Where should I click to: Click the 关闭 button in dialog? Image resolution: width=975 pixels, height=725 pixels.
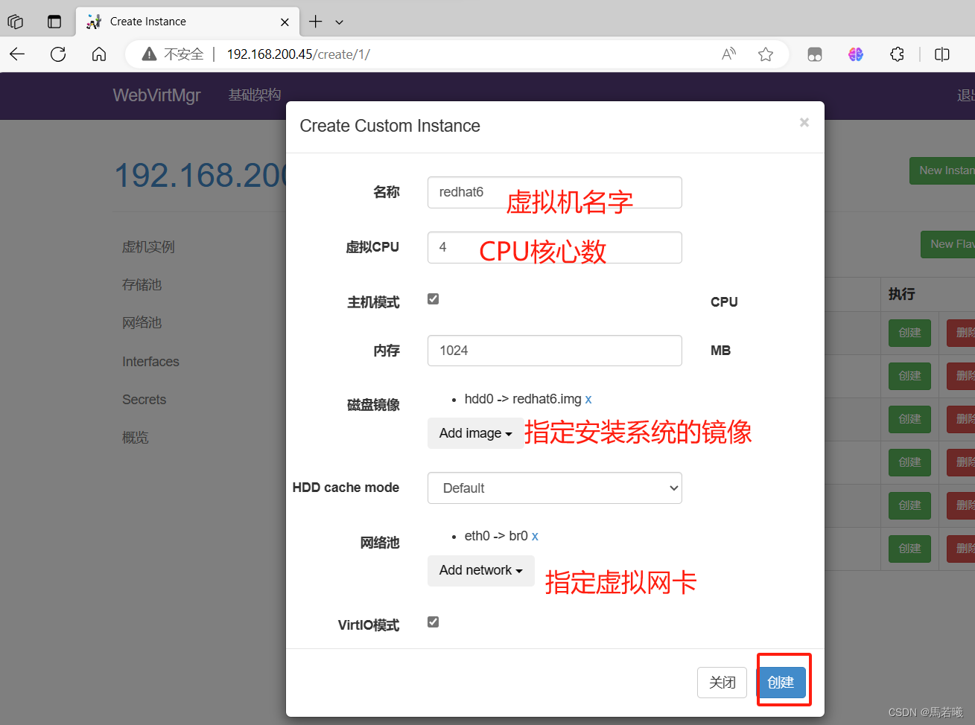point(722,683)
